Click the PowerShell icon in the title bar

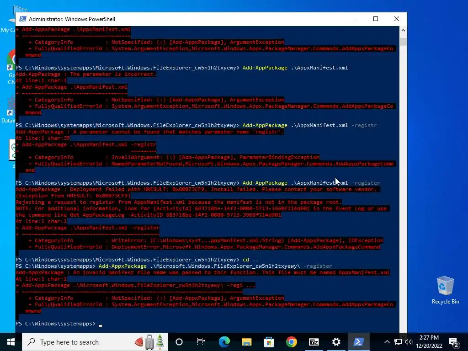[22, 19]
